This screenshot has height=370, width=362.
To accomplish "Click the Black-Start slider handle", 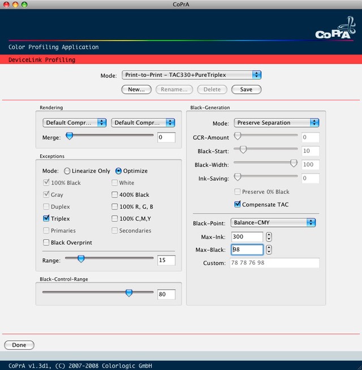I will [x=243, y=149].
